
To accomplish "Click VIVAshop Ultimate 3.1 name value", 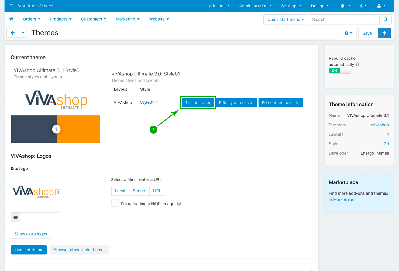I will pos(368,115).
